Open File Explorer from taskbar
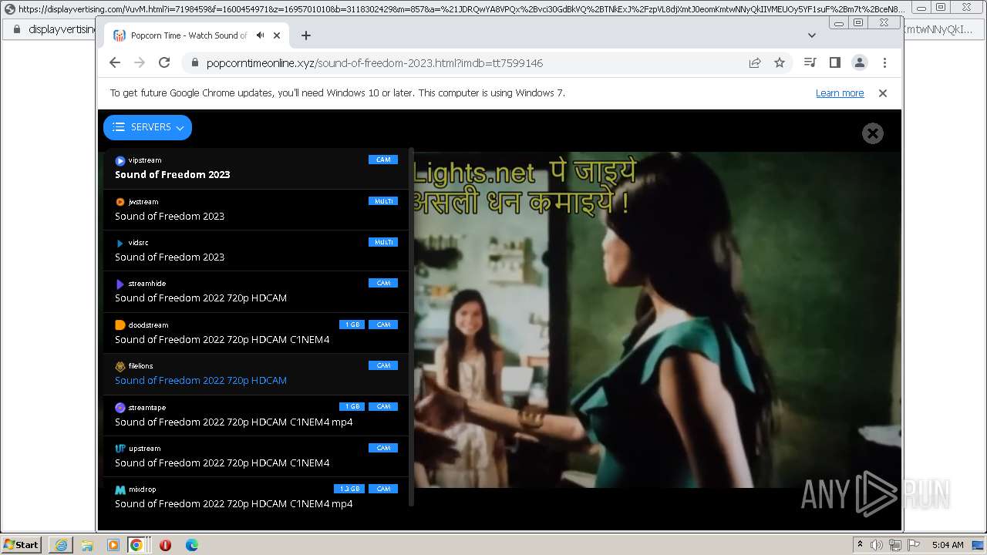 87,545
